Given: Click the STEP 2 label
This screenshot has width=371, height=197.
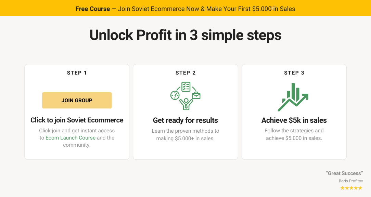Looking at the screenshot, I should point(186,73).
